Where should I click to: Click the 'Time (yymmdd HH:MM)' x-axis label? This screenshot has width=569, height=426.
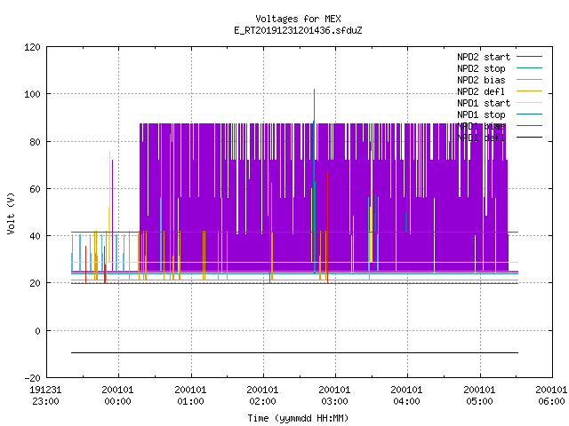pos(298,418)
